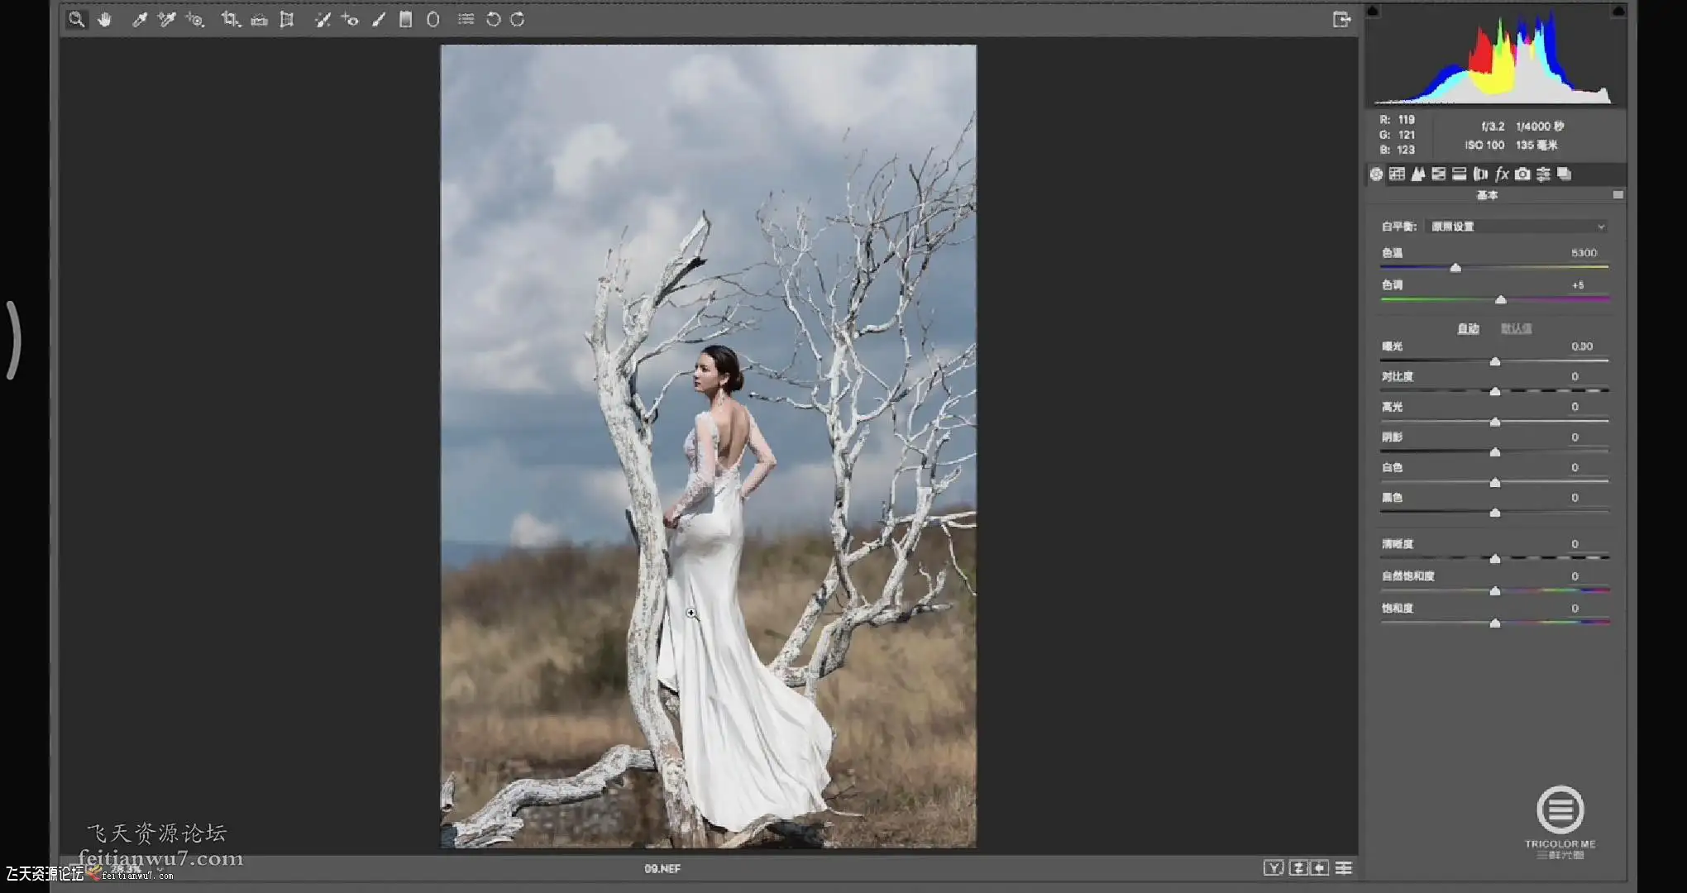Screen dimensions: 1687x893
Task: Open the Transform tool
Action: pos(287,20)
